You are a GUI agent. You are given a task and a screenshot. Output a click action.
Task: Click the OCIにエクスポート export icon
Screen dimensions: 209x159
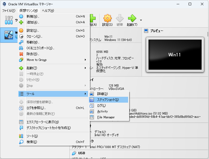tap(21, 48)
